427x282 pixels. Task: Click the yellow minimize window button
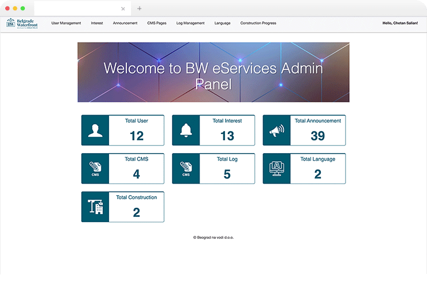pyautogui.click(x=15, y=9)
